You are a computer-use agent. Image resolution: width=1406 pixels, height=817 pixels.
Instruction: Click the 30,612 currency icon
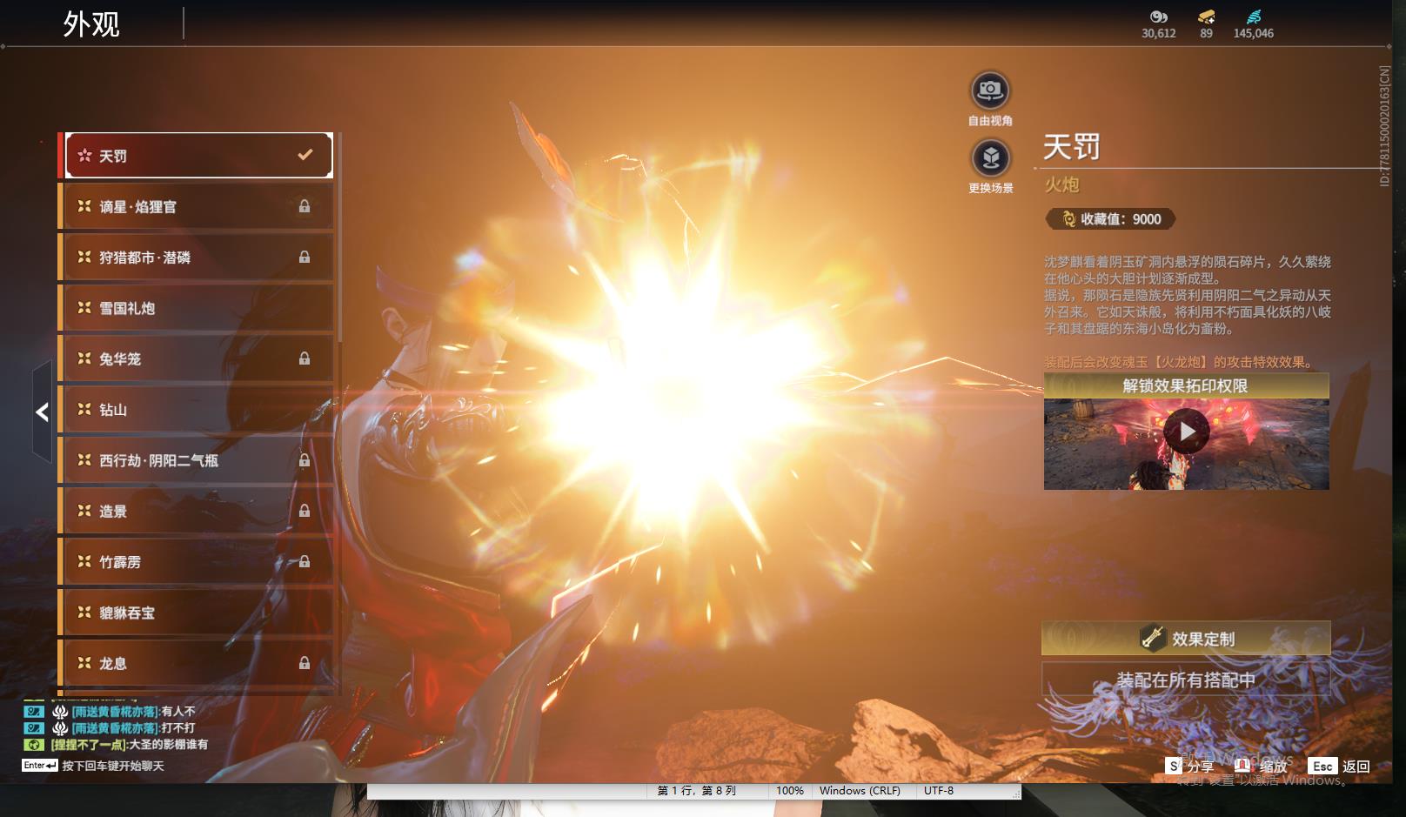tap(1158, 17)
